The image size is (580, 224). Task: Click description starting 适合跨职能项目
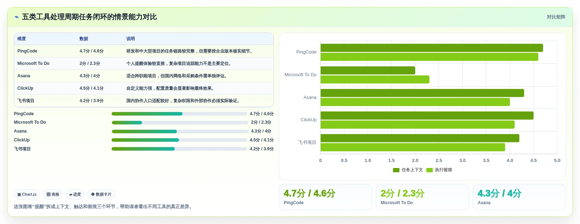(x=178, y=76)
